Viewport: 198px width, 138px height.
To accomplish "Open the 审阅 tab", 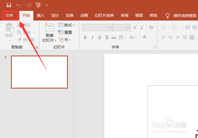I will [125, 15].
